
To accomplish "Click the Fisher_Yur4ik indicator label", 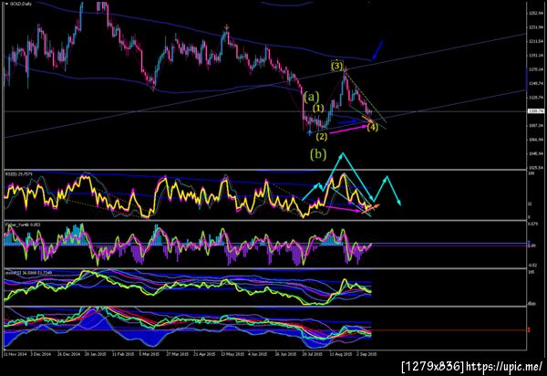I will 23,225.
